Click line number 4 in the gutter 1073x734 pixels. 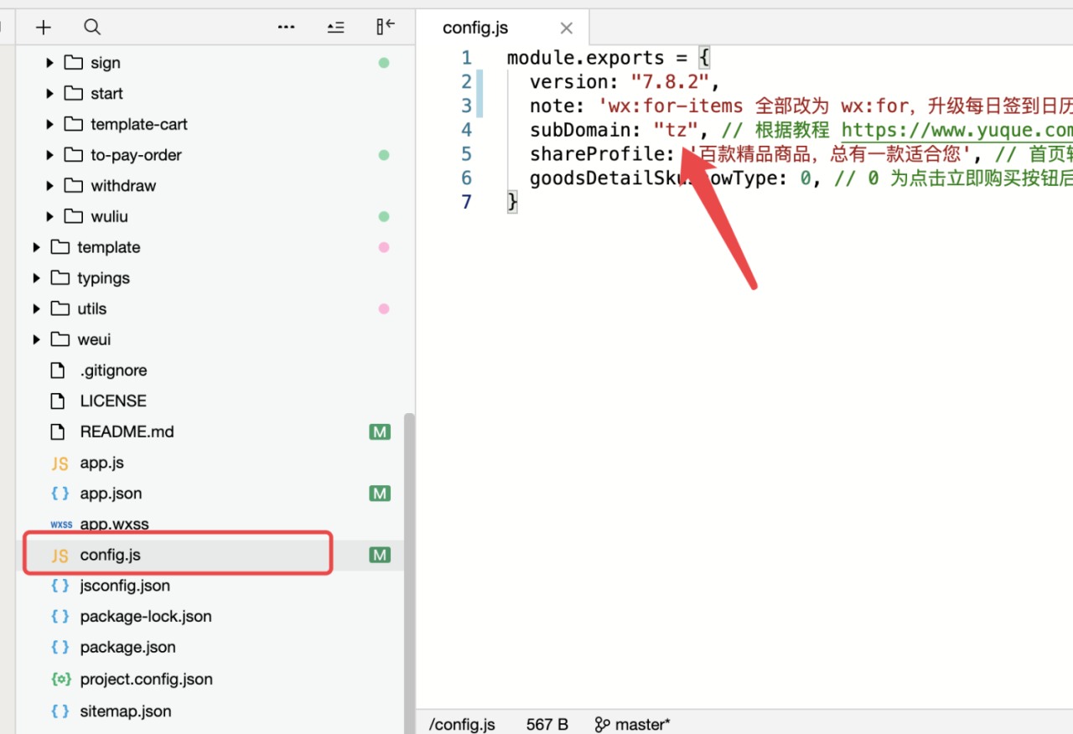(466, 131)
